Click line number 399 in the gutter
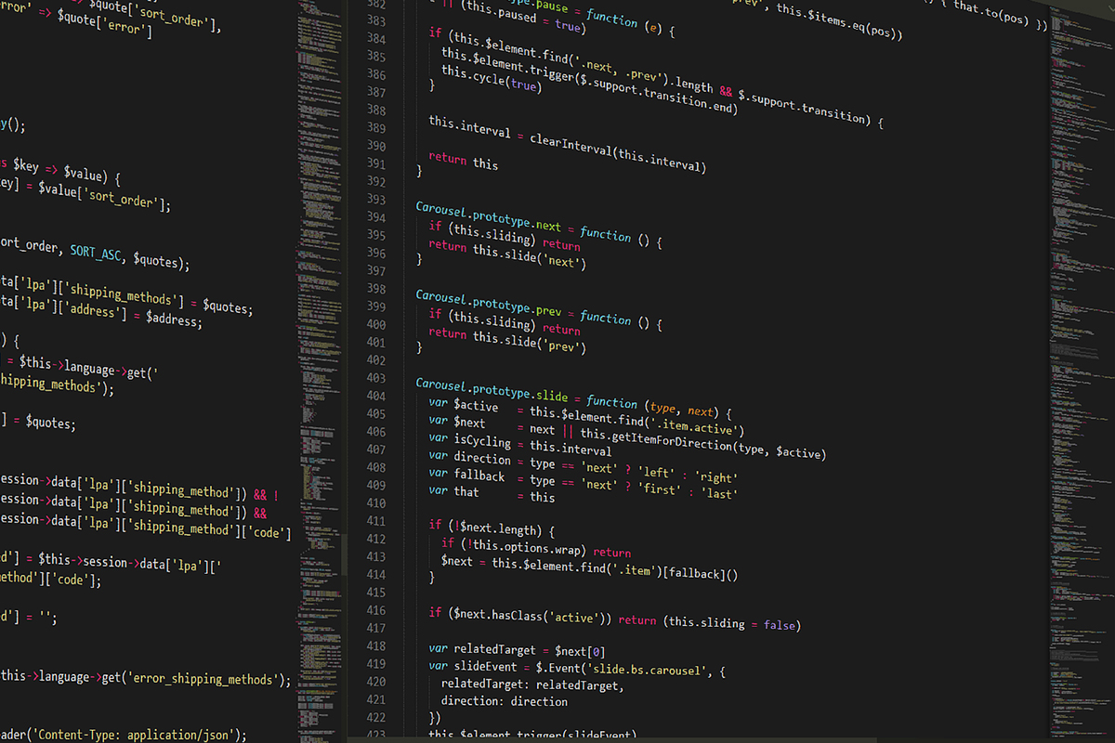 pos(376,306)
